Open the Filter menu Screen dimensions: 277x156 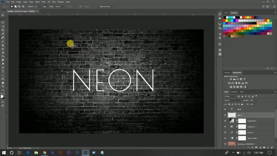pos(44,2)
